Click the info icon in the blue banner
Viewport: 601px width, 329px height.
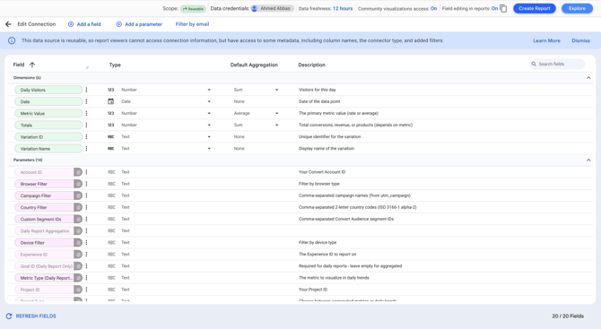(x=12, y=40)
